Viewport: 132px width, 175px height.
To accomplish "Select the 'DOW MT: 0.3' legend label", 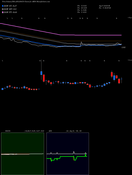I will point(10,9).
